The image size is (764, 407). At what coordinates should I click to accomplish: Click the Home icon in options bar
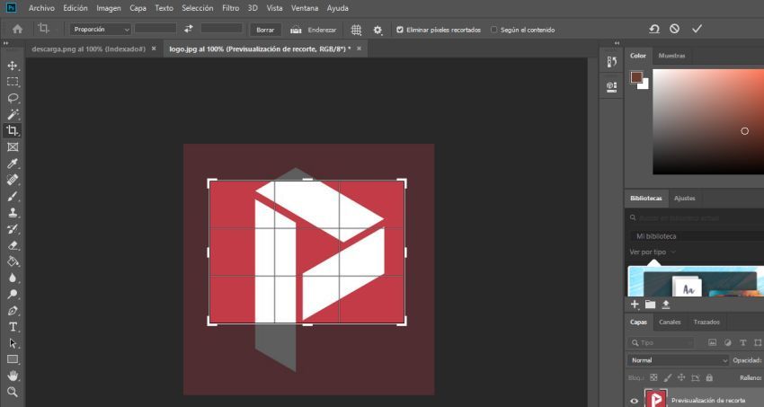click(18, 30)
